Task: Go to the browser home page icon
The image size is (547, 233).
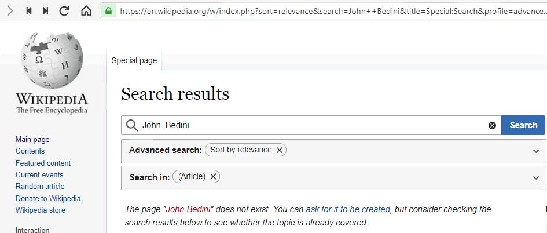Action: click(86, 10)
